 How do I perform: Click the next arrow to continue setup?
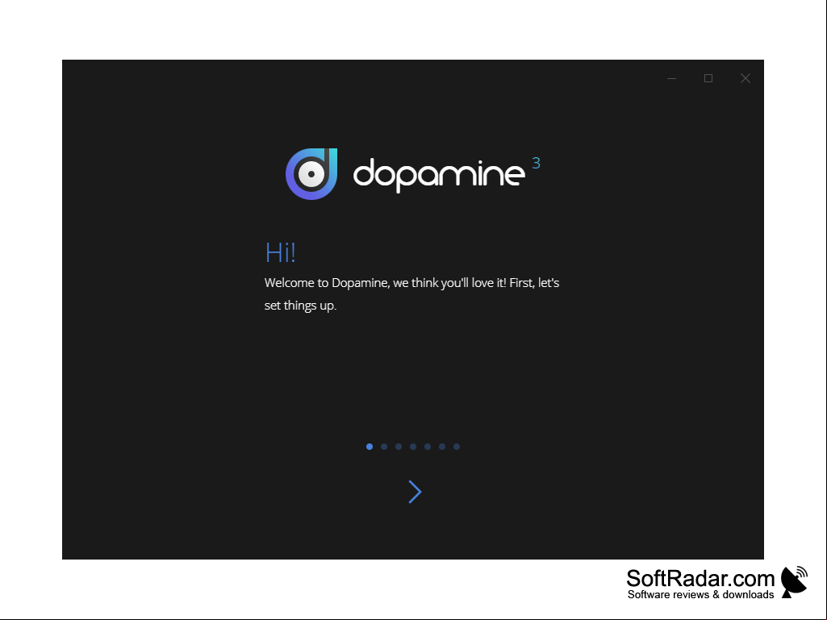click(x=415, y=492)
